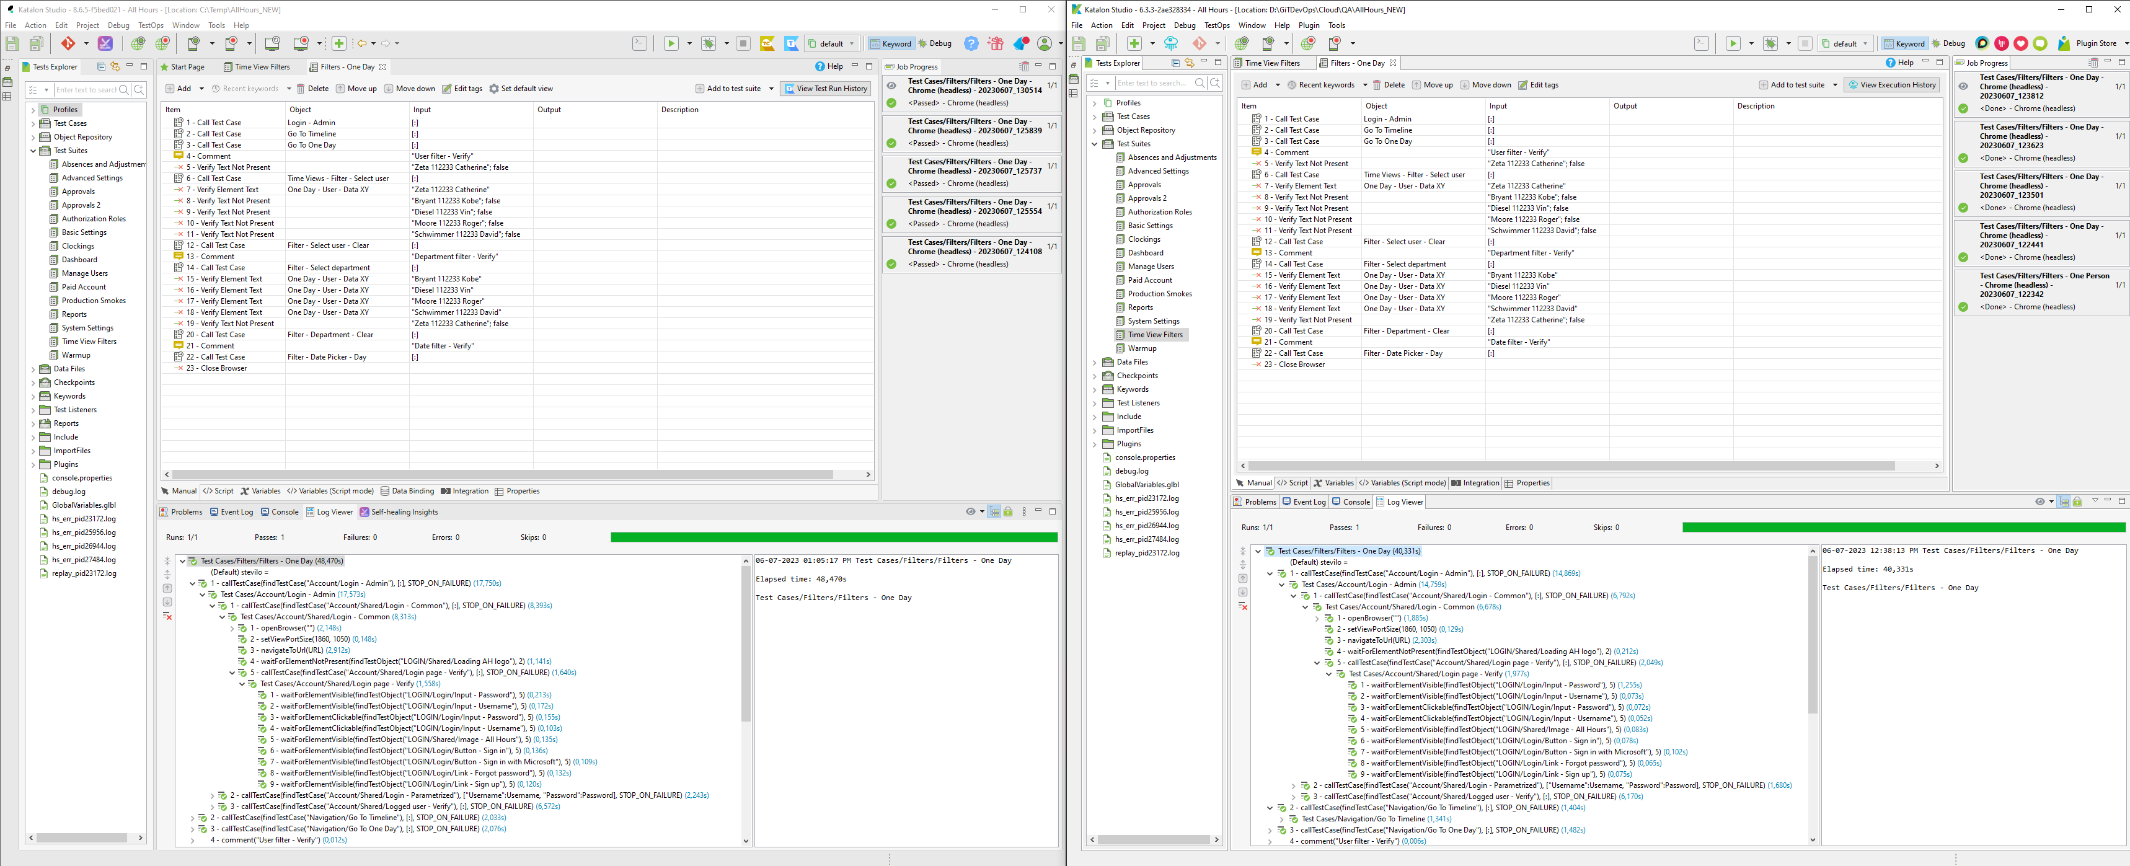Click the Git icon in the left Katalon window toolbar

tap(68, 44)
